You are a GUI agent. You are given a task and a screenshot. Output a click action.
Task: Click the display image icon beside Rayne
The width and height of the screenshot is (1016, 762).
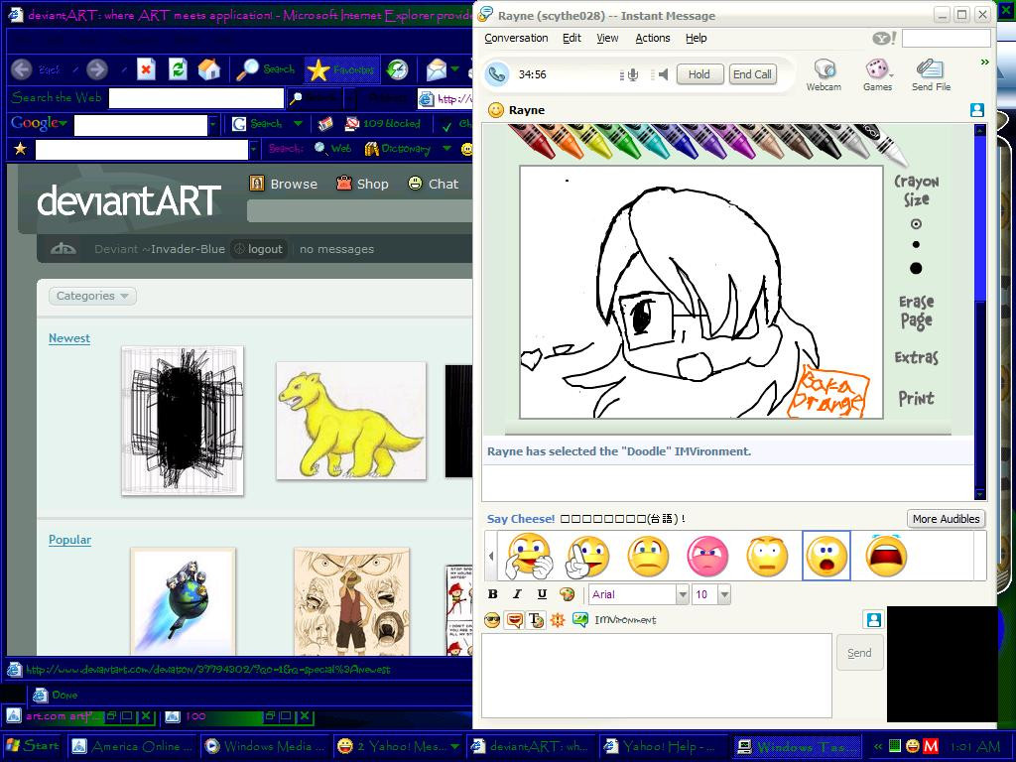tap(977, 110)
